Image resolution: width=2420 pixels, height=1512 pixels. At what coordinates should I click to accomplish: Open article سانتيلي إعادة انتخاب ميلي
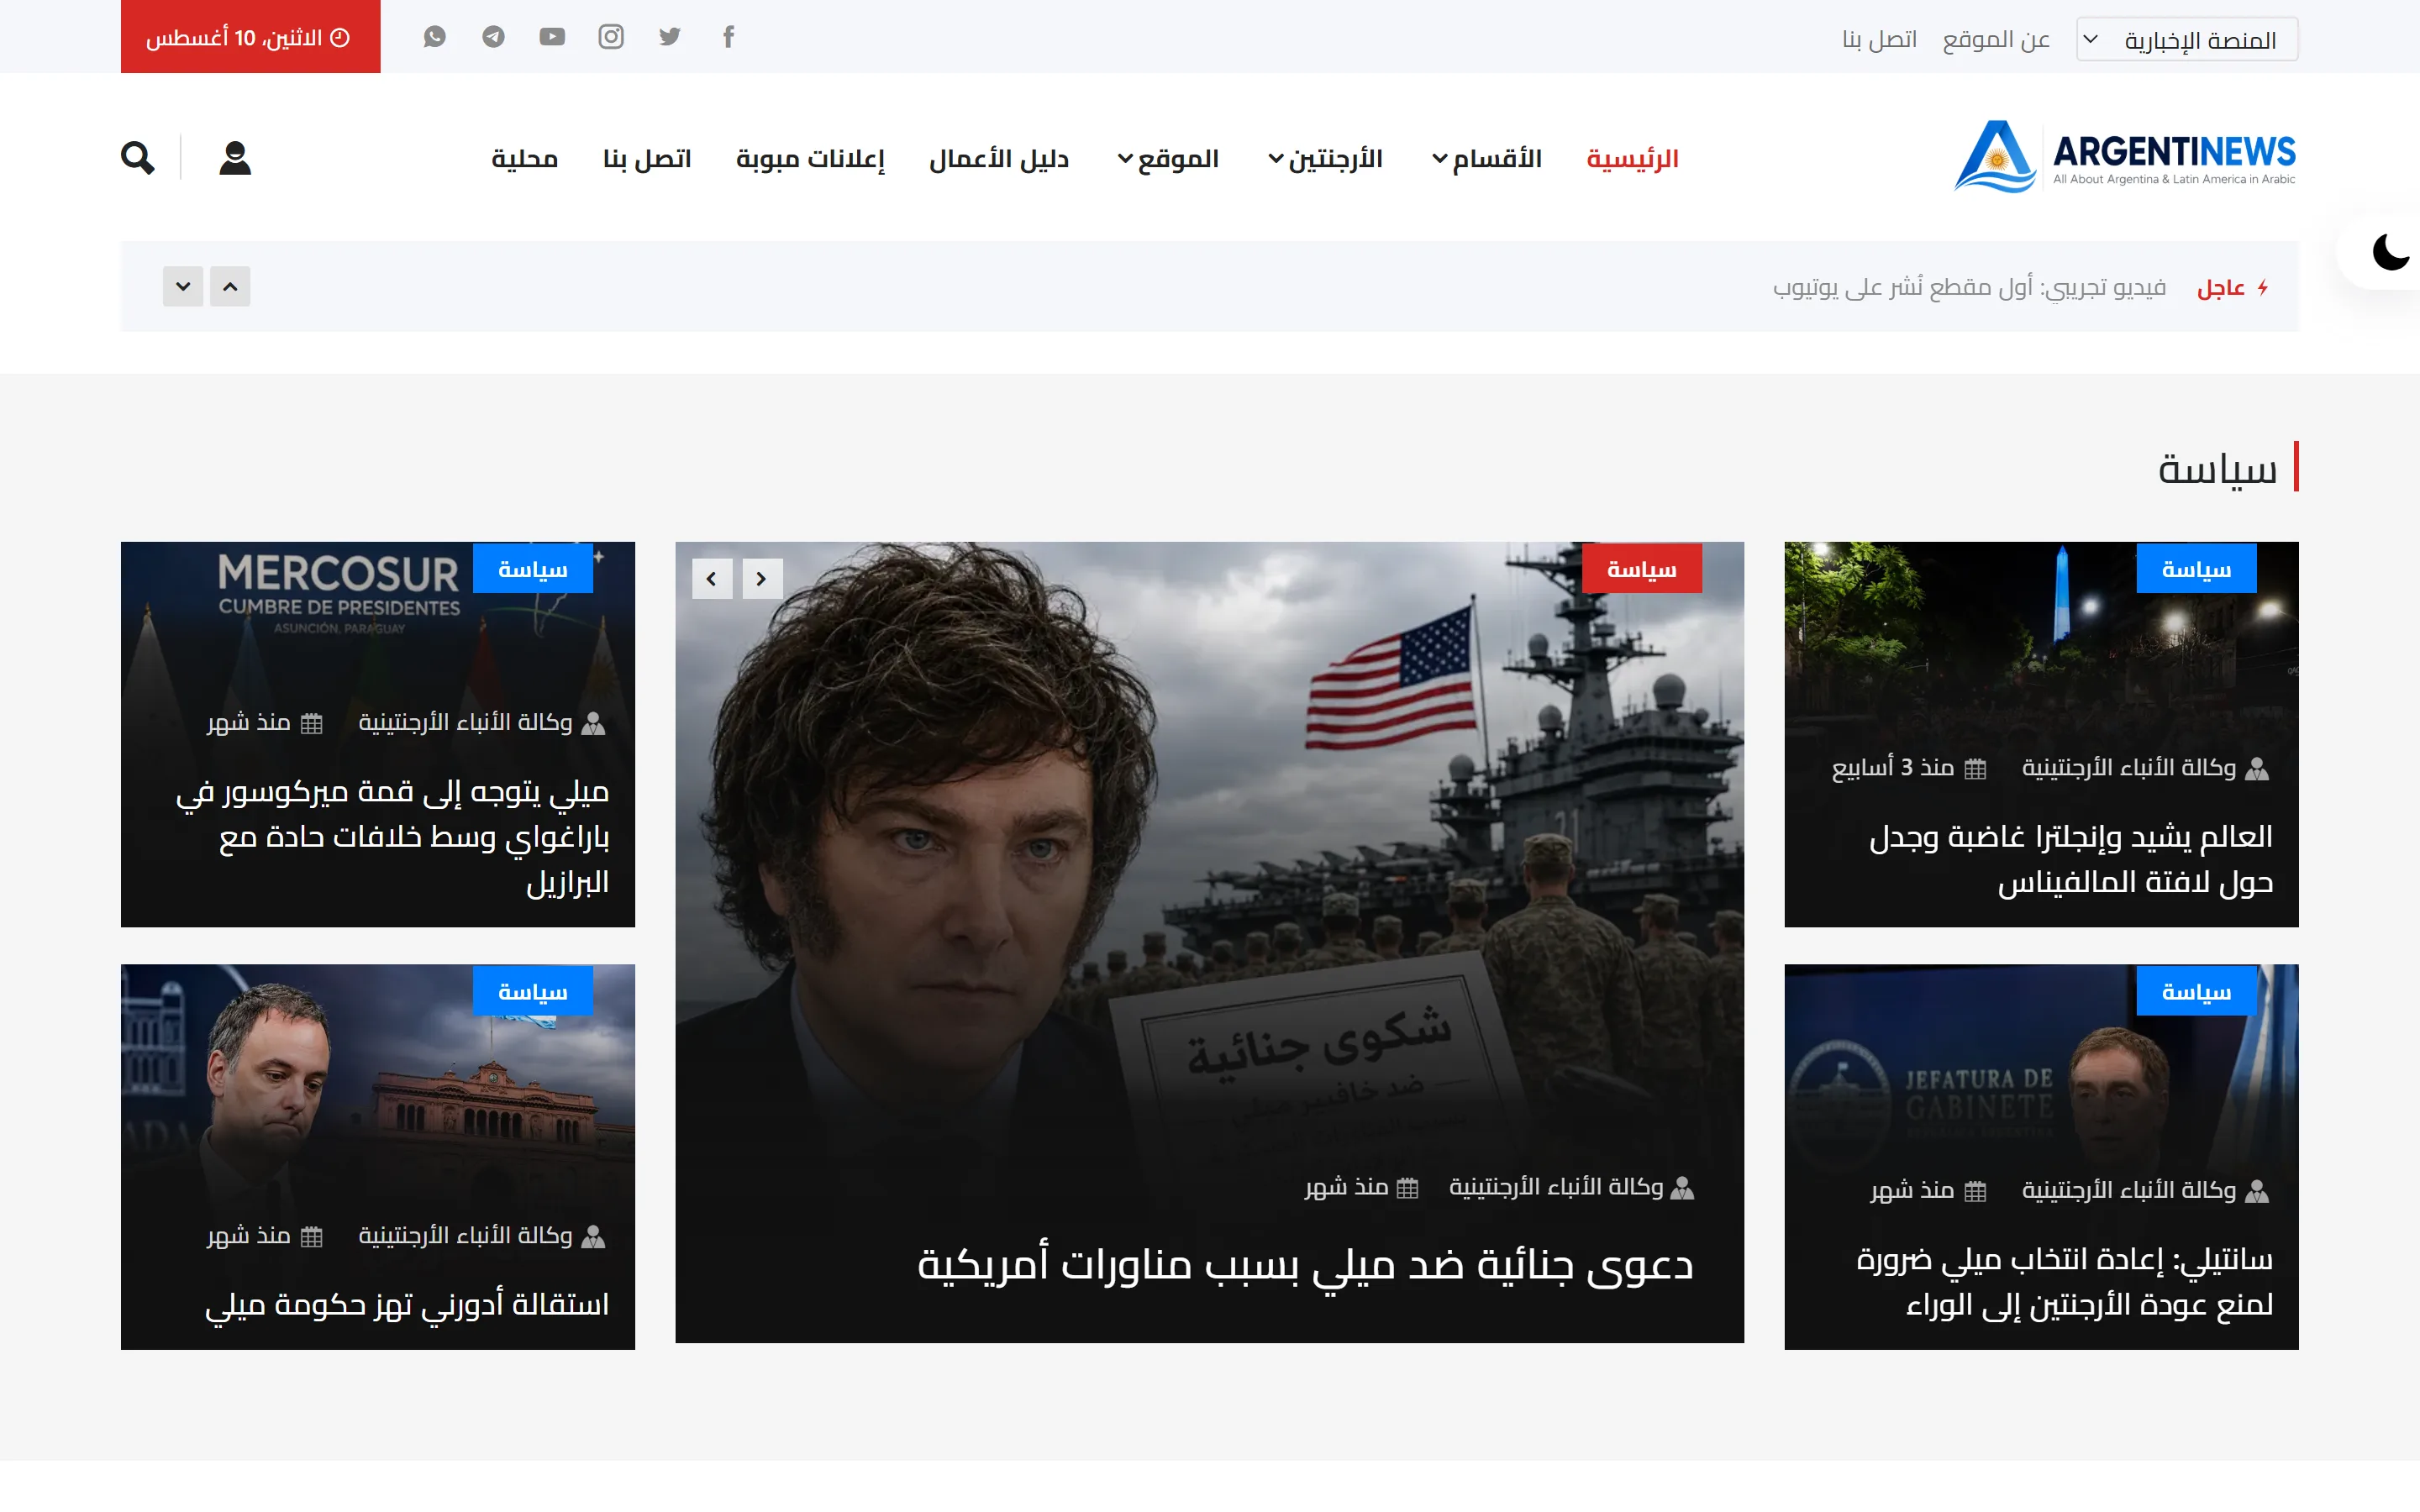point(2065,1281)
